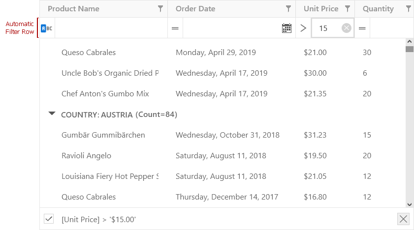
Task: Uncheck the Unit Price filter checkbox
Action: tap(49, 219)
